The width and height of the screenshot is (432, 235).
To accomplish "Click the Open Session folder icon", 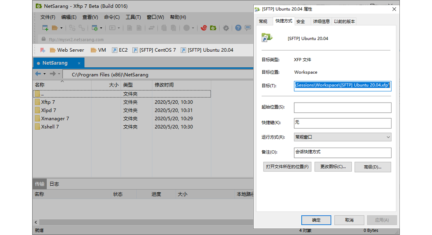I will [55, 28].
